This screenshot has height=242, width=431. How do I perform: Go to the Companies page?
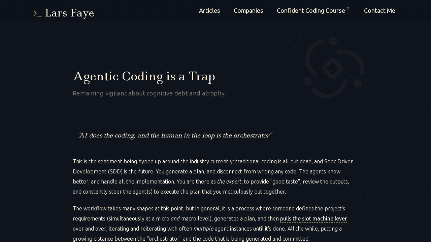(x=248, y=10)
